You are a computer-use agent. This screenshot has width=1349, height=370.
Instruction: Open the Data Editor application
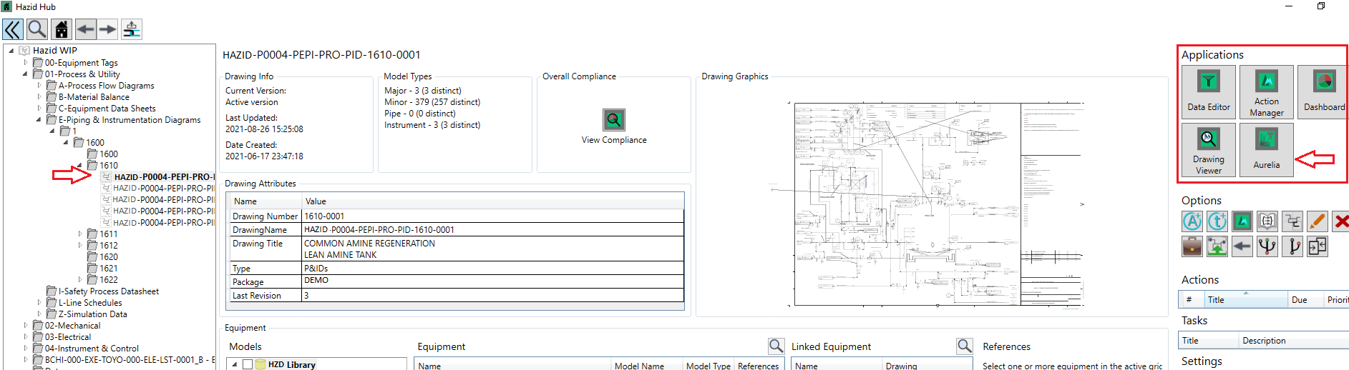tap(1208, 91)
